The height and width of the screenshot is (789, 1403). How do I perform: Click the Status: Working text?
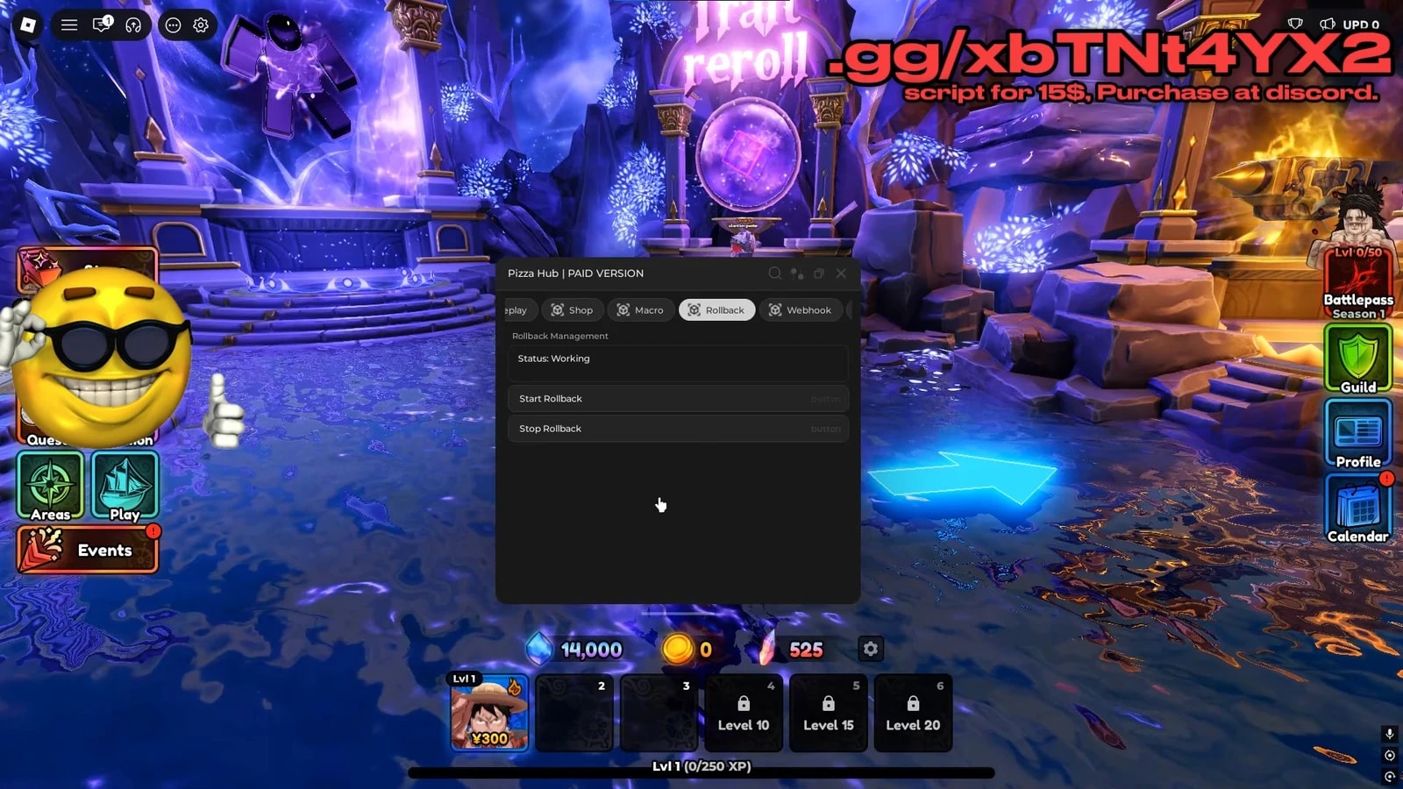(553, 359)
